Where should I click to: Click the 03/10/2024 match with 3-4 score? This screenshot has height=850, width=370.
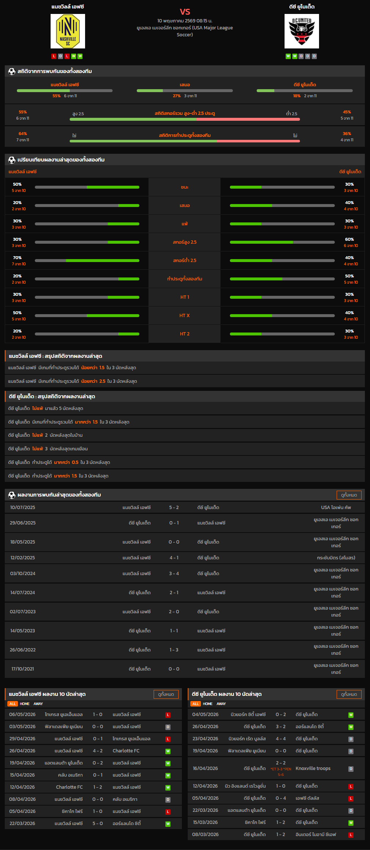pos(185,574)
